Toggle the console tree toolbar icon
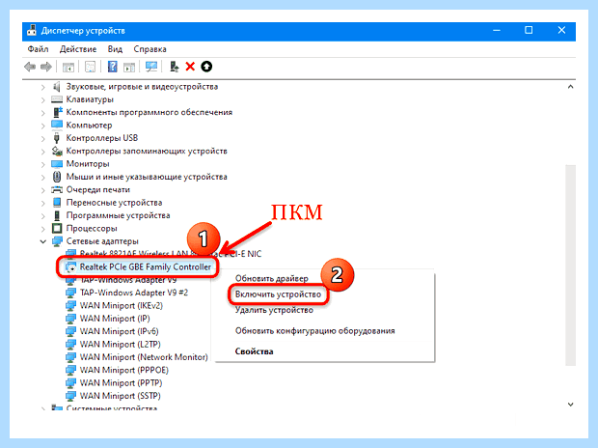This screenshot has height=448, width=598. 68,67
